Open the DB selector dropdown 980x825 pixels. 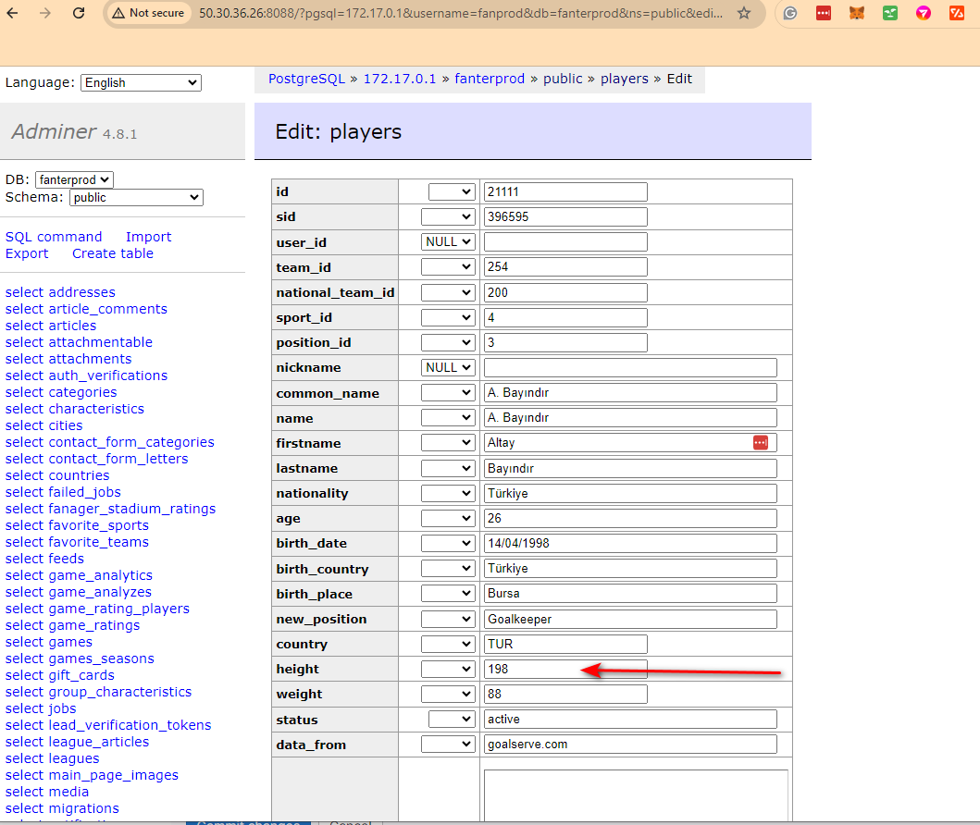74,179
